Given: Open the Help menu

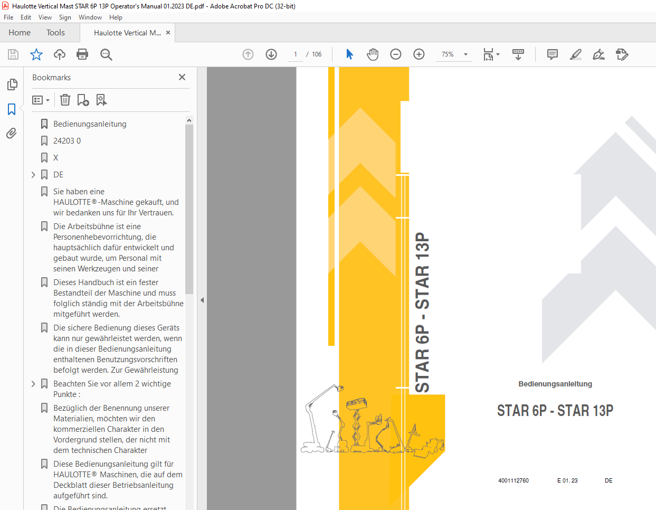Looking at the screenshot, I should (116, 17).
